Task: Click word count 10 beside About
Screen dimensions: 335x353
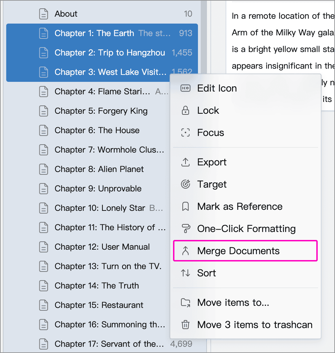Action: pos(188,14)
